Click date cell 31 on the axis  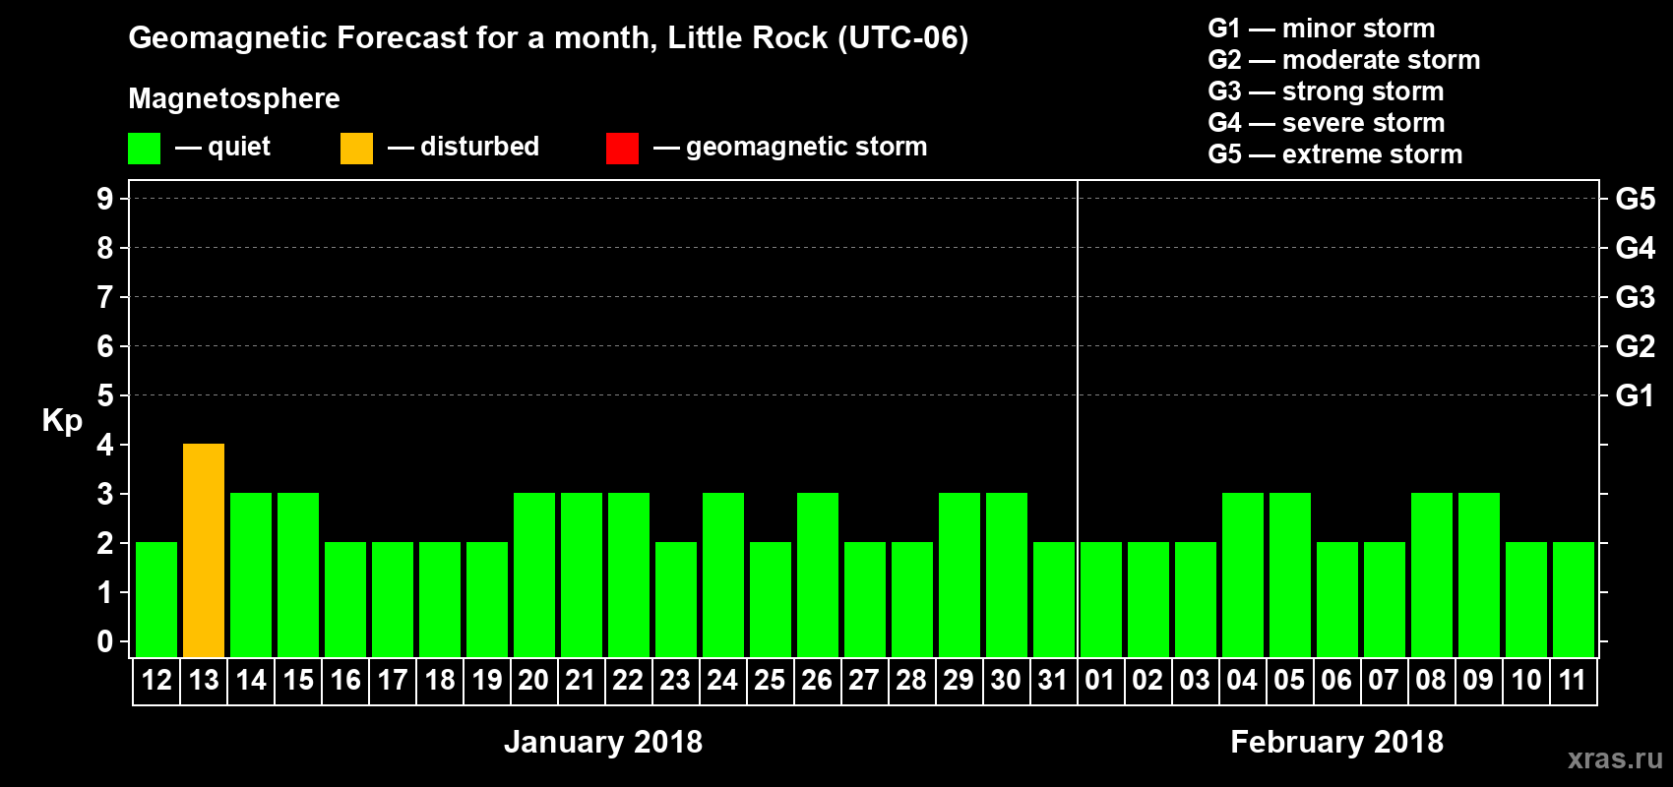pyautogui.click(x=1054, y=681)
